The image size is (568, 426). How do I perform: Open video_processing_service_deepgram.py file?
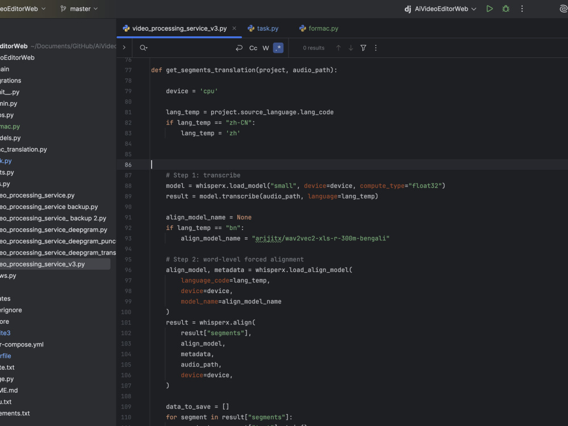(53, 229)
